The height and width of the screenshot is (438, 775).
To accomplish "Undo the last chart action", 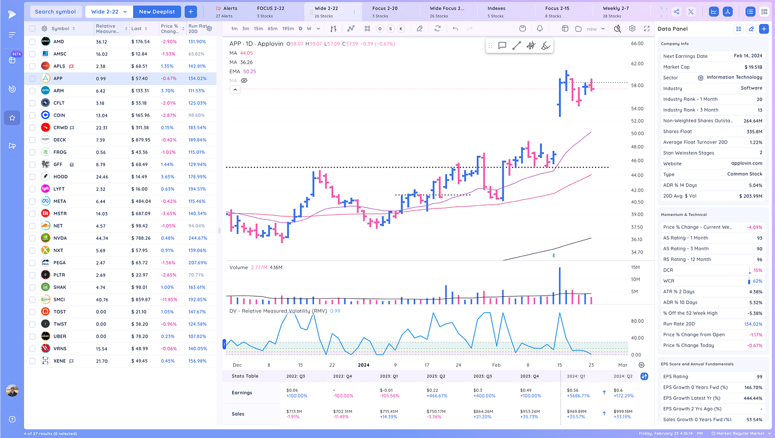I will tap(455, 29).
